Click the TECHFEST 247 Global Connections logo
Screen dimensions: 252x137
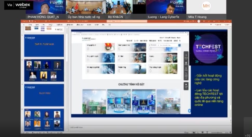(x=208, y=49)
